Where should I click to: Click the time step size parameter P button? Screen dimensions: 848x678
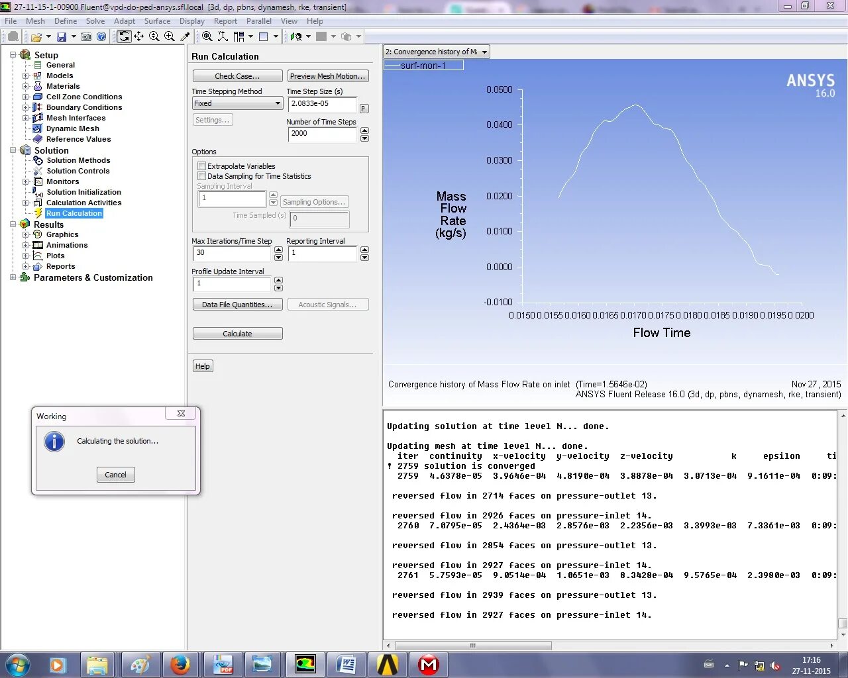point(364,108)
